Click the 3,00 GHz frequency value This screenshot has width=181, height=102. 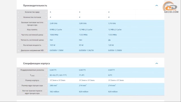[83, 23]
